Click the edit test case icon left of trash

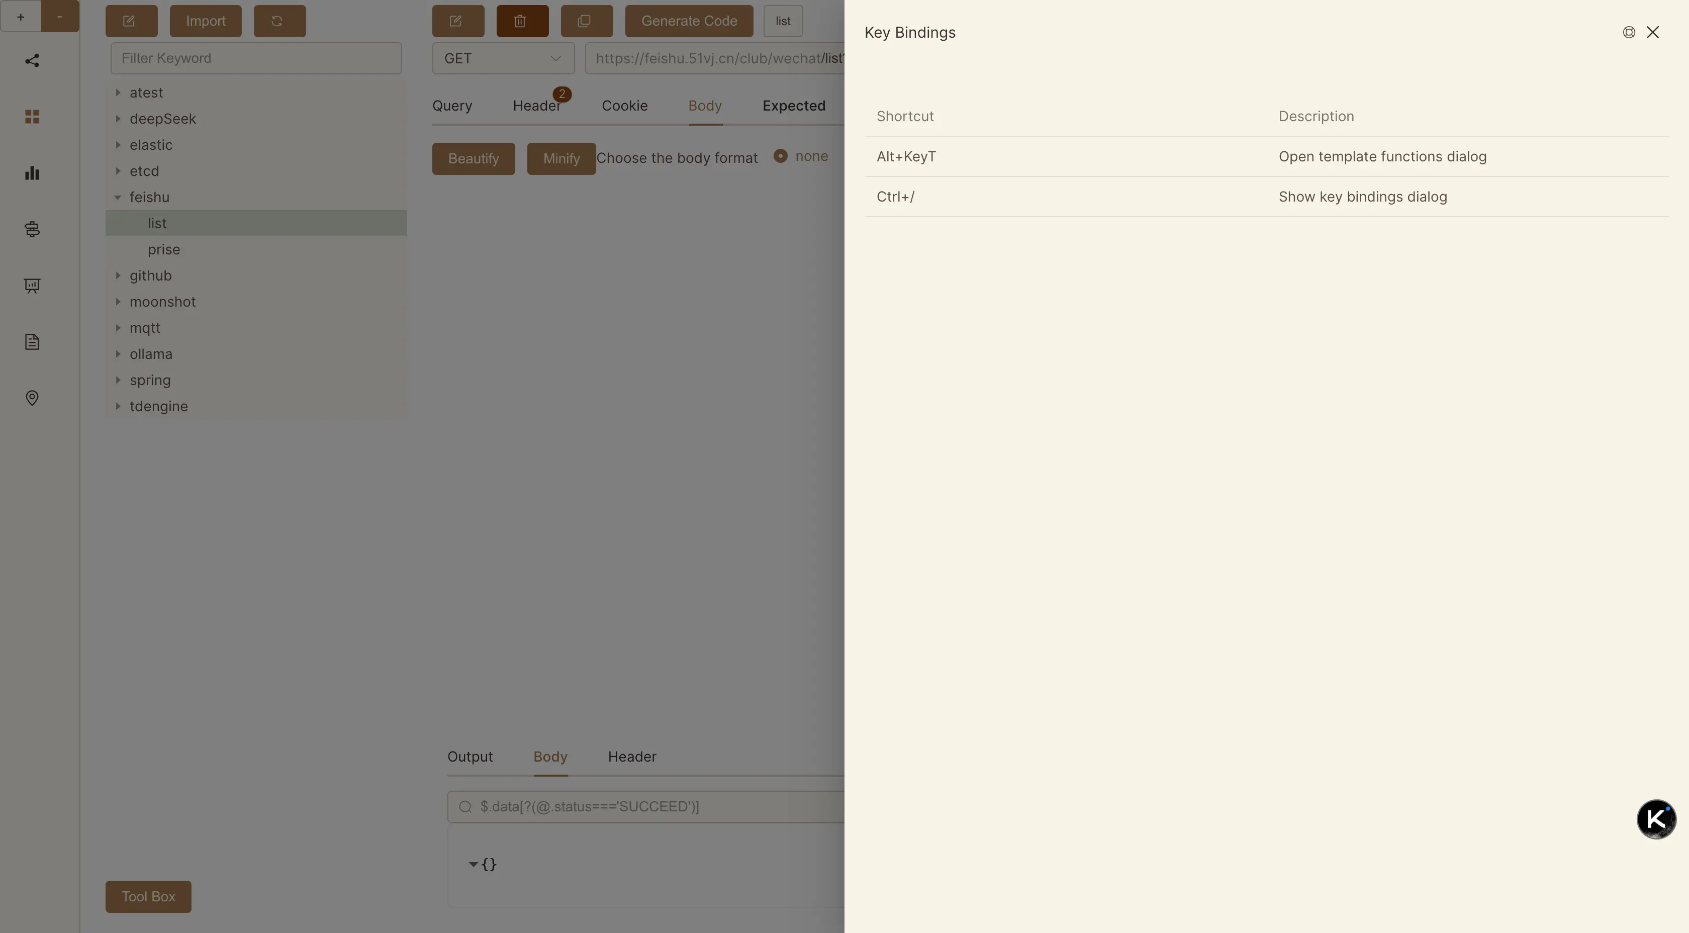(x=457, y=21)
